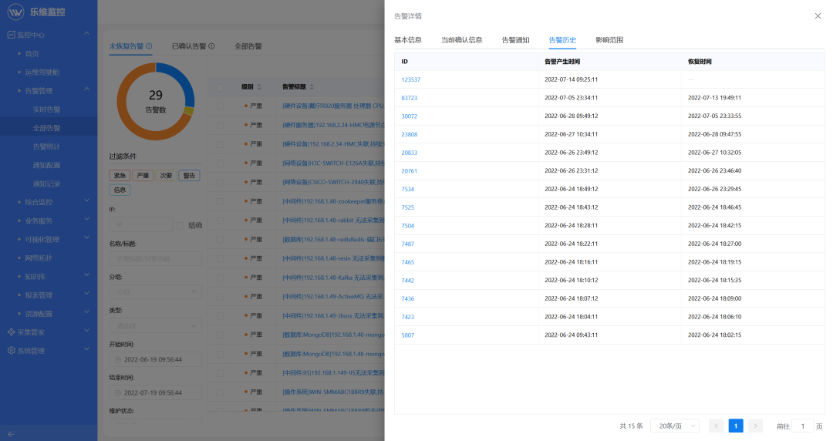Click page 1 button in pagination

[736, 426]
